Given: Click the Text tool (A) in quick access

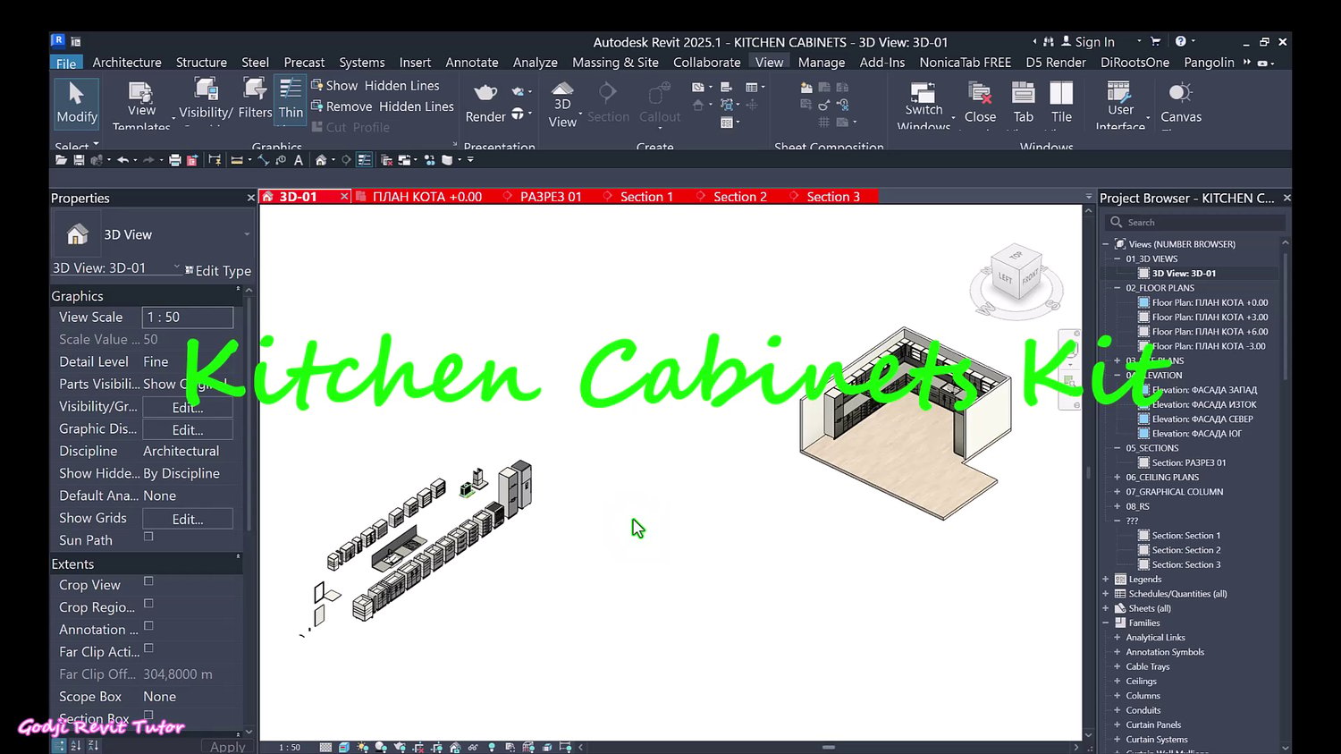Looking at the screenshot, I should (299, 160).
